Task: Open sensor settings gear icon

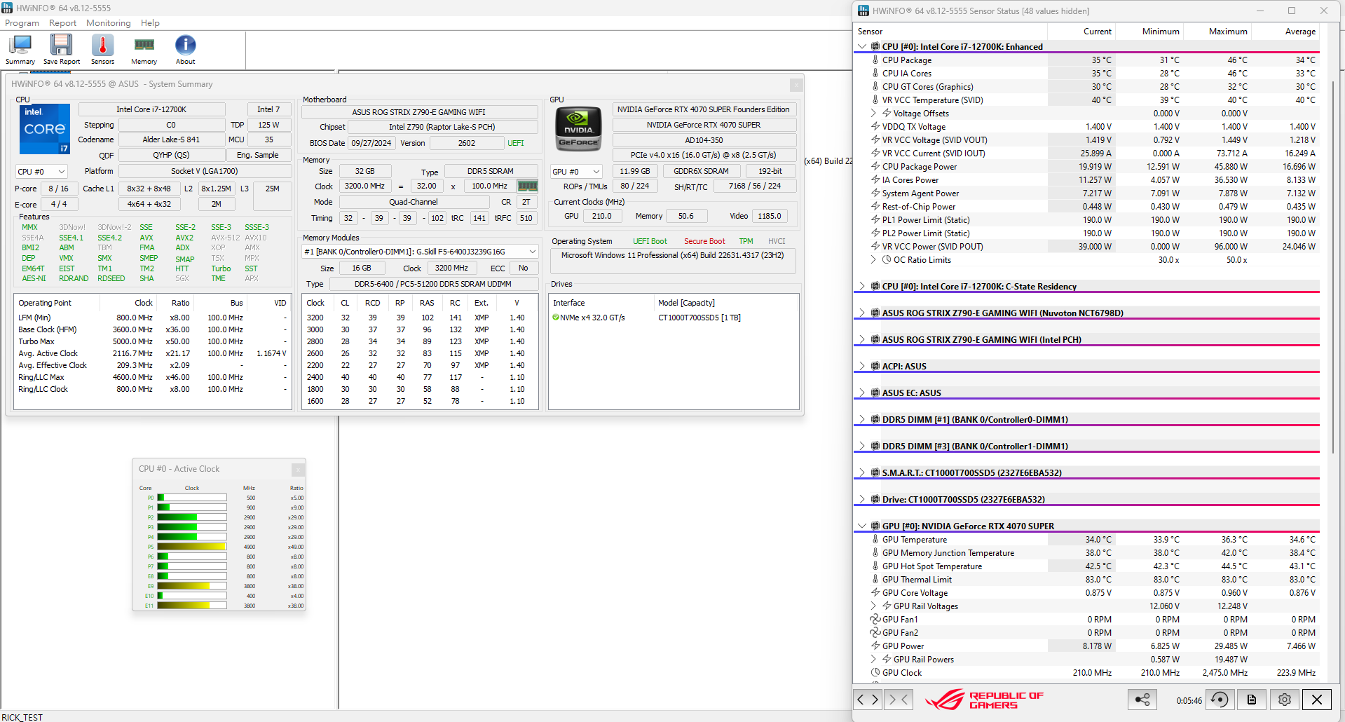Action: pyautogui.click(x=1285, y=700)
